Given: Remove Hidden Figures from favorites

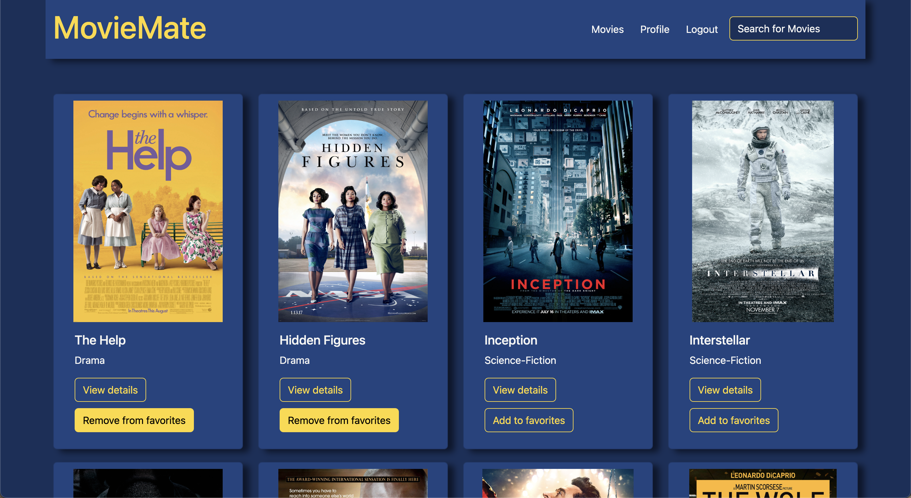Looking at the screenshot, I should coord(339,420).
